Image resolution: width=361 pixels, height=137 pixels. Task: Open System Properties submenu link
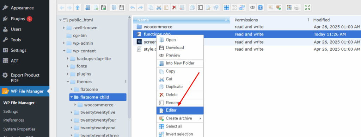[19, 129]
